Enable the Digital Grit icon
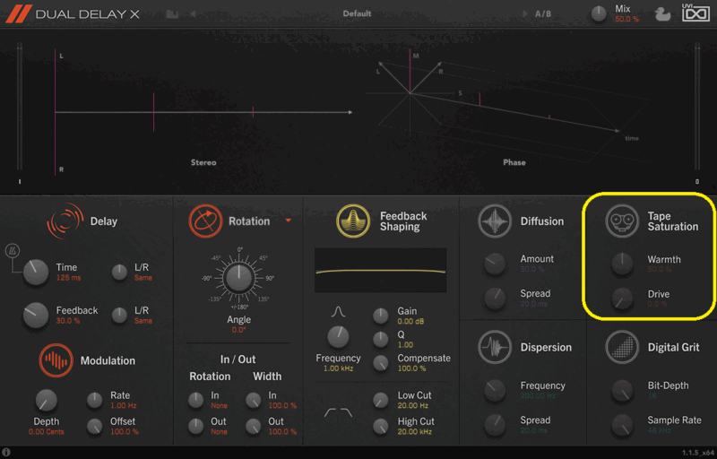 [x=622, y=348]
